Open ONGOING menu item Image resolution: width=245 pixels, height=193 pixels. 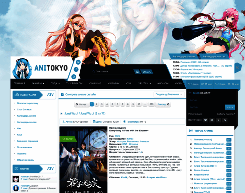[x=95, y=83]
